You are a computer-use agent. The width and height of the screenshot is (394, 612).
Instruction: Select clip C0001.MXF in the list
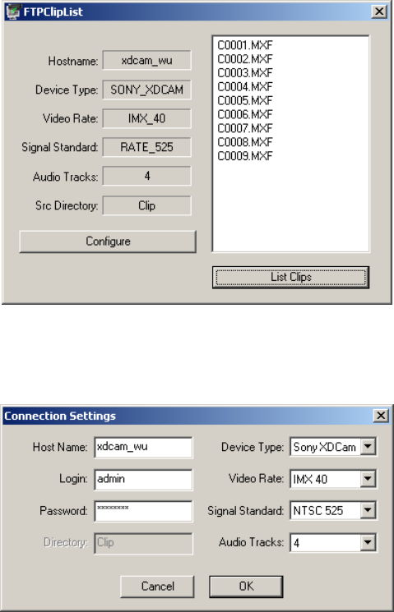(245, 45)
